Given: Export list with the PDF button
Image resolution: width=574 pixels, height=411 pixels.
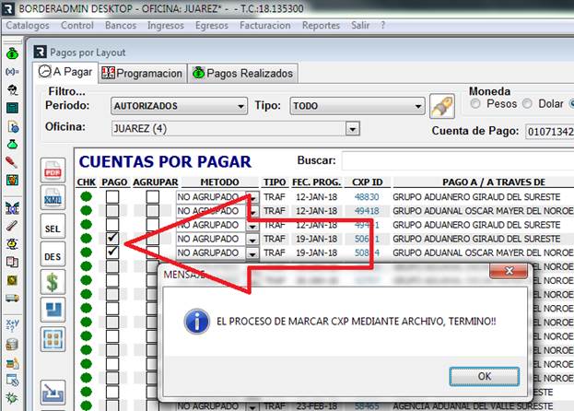Looking at the screenshot, I should point(53,170).
